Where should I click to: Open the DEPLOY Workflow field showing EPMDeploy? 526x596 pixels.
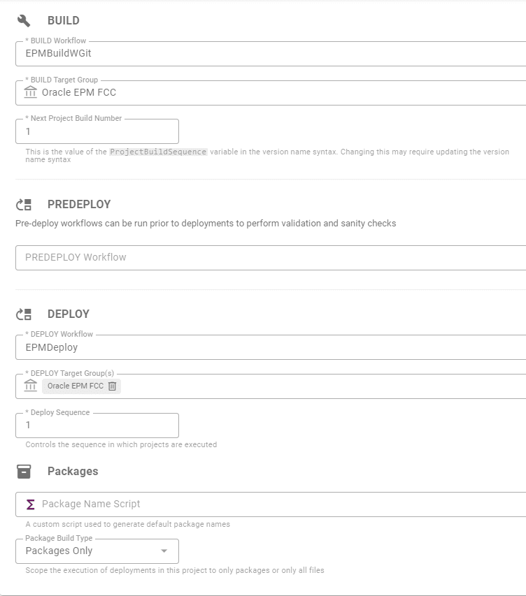(271, 347)
